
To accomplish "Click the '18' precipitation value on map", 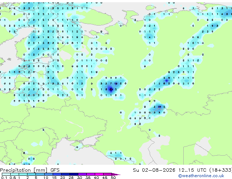I will 159,107.
